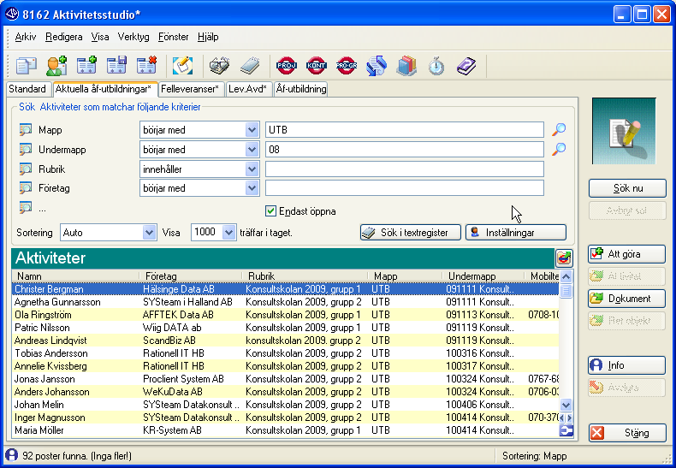Click the blue sync arrows toolbar icon
The height and width of the screenshot is (468, 676).
point(377,66)
